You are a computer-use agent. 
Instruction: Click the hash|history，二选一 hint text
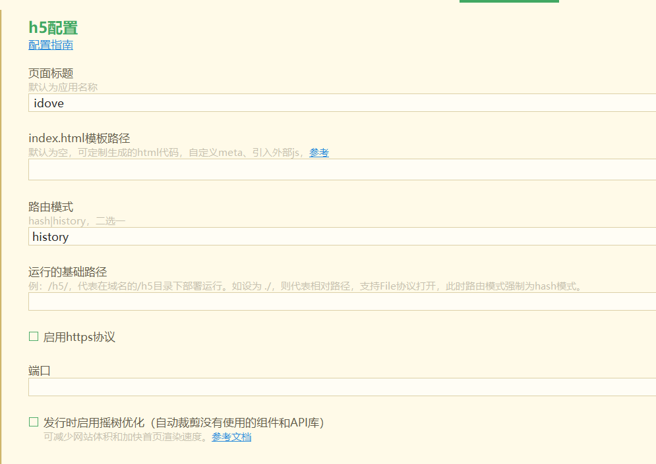click(76, 221)
